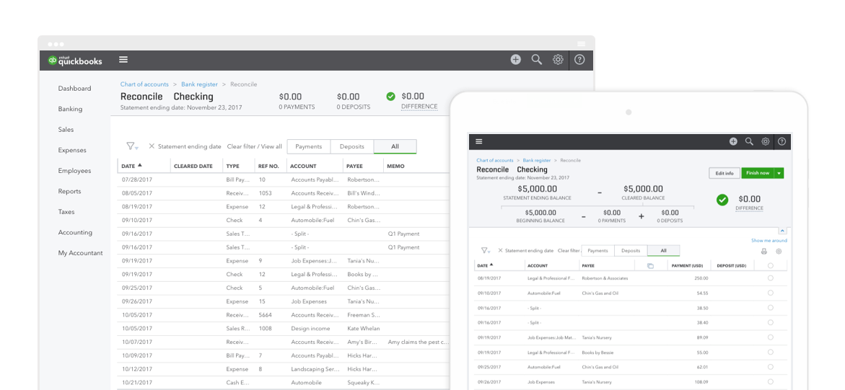Click the 'Amy claims the pest c...' memo
Screen dimensions: 845x390
418,342
